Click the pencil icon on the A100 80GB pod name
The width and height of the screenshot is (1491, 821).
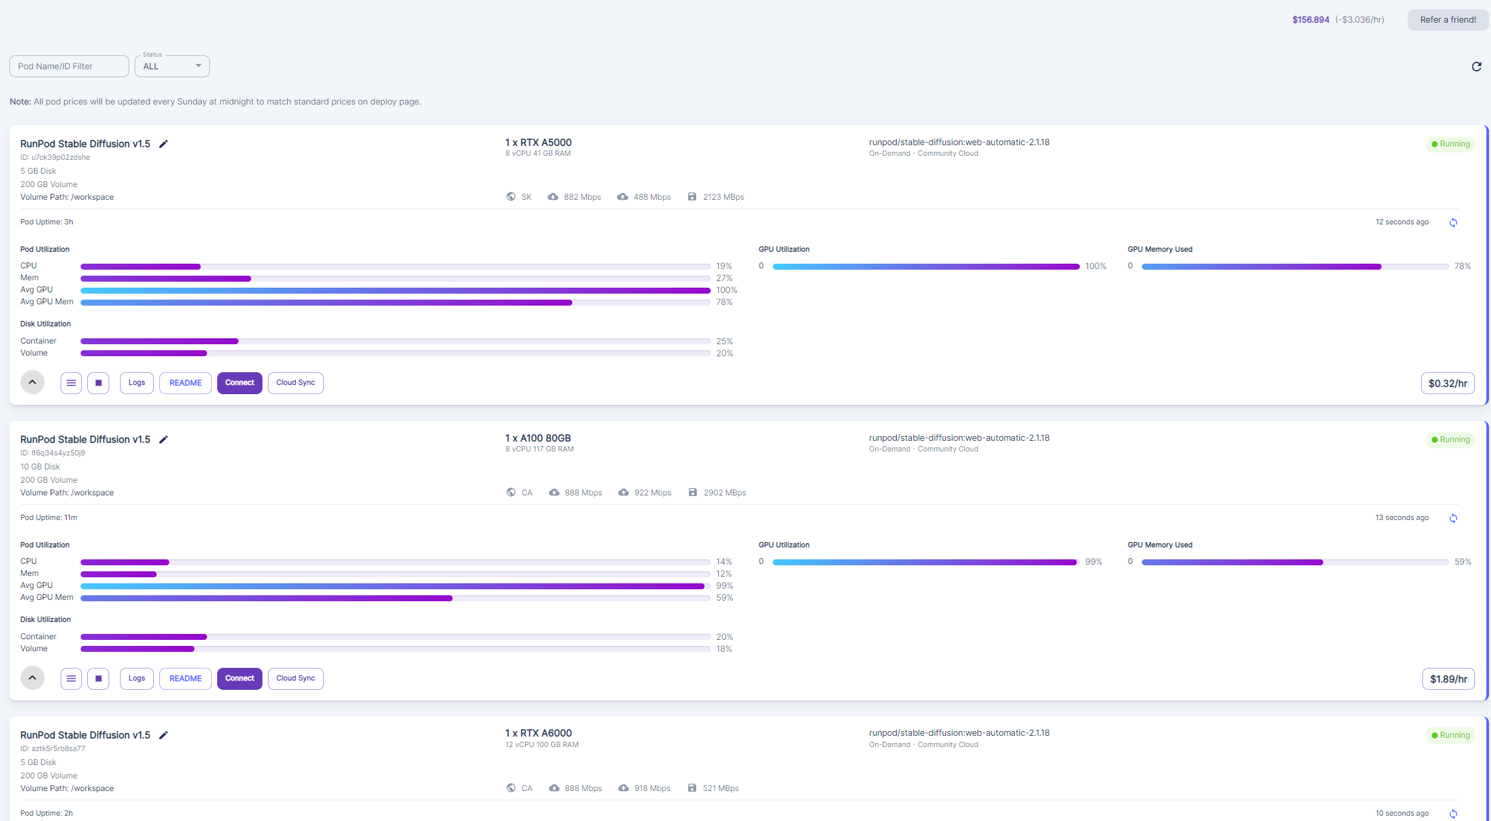pos(163,439)
